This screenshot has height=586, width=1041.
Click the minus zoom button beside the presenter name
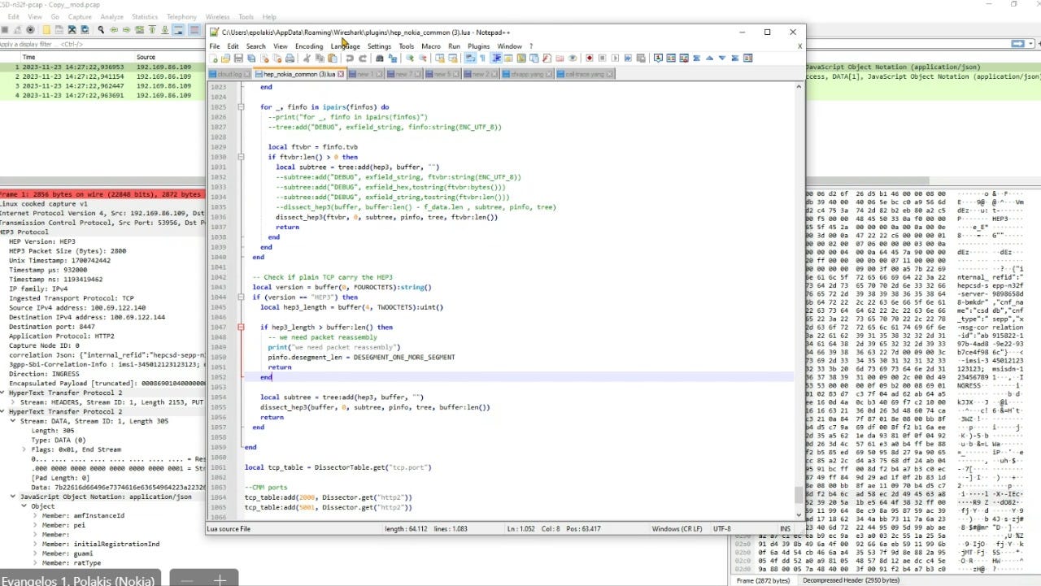click(x=186, y=579)
